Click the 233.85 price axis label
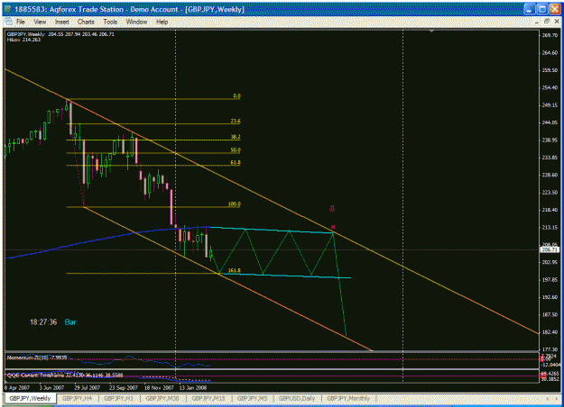 [x=550, y=158]
